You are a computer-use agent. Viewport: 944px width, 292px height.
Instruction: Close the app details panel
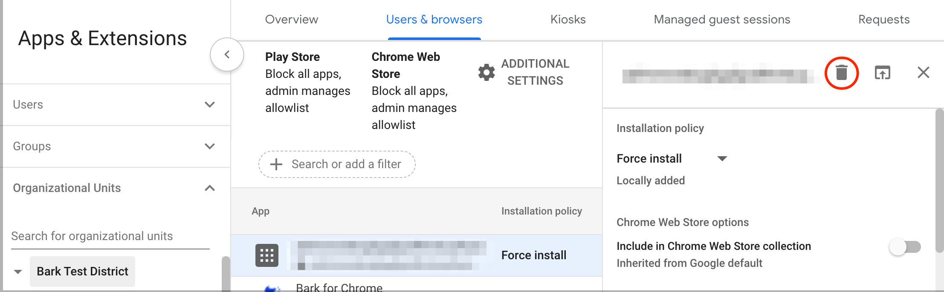tap(924, 72)
